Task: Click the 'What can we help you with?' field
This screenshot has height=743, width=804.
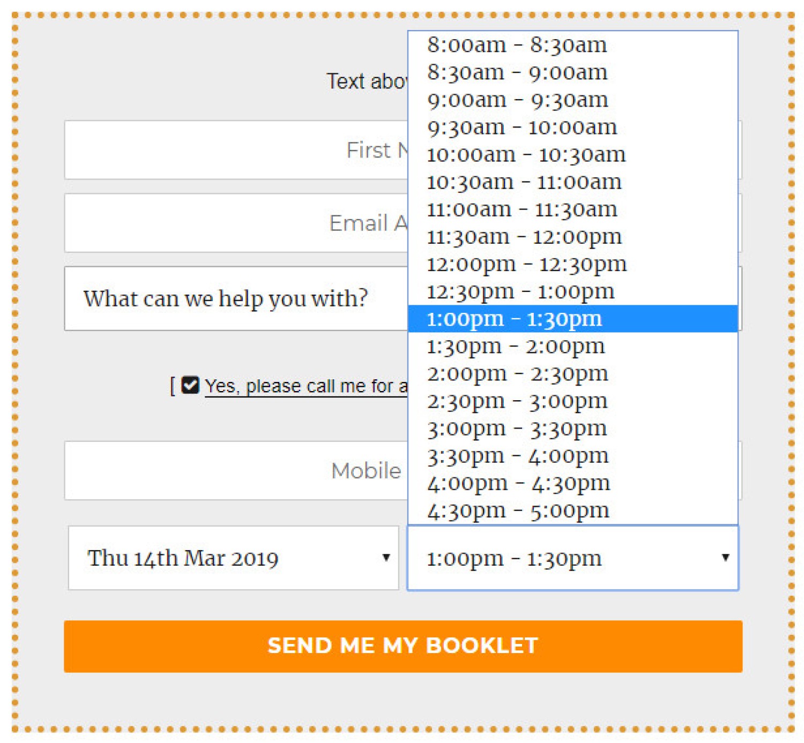Action: (236, 298)
